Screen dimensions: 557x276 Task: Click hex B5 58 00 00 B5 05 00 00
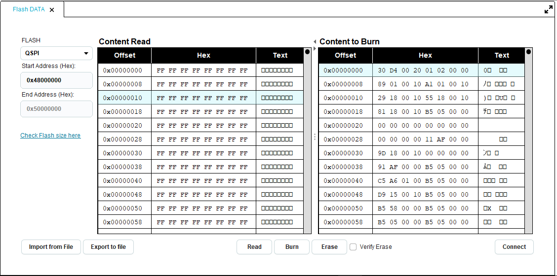click(x=425, y=208)
